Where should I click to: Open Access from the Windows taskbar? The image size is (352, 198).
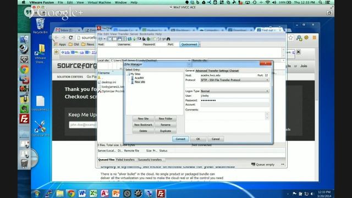105,193
